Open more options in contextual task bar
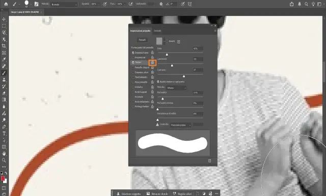This screenshot has width=326, height=196. click(216, 194)
